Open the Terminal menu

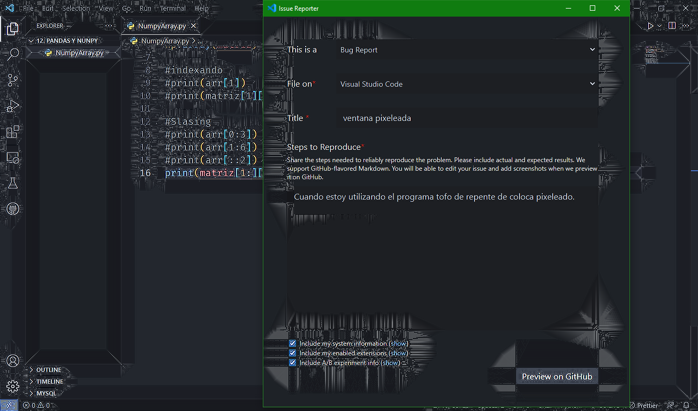point(172,8)
